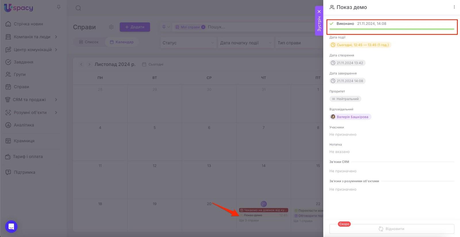This screenshot has height=237, width=460.
Task: Open Аналітика in the sidebar
Action: click(x=24, y=125)
